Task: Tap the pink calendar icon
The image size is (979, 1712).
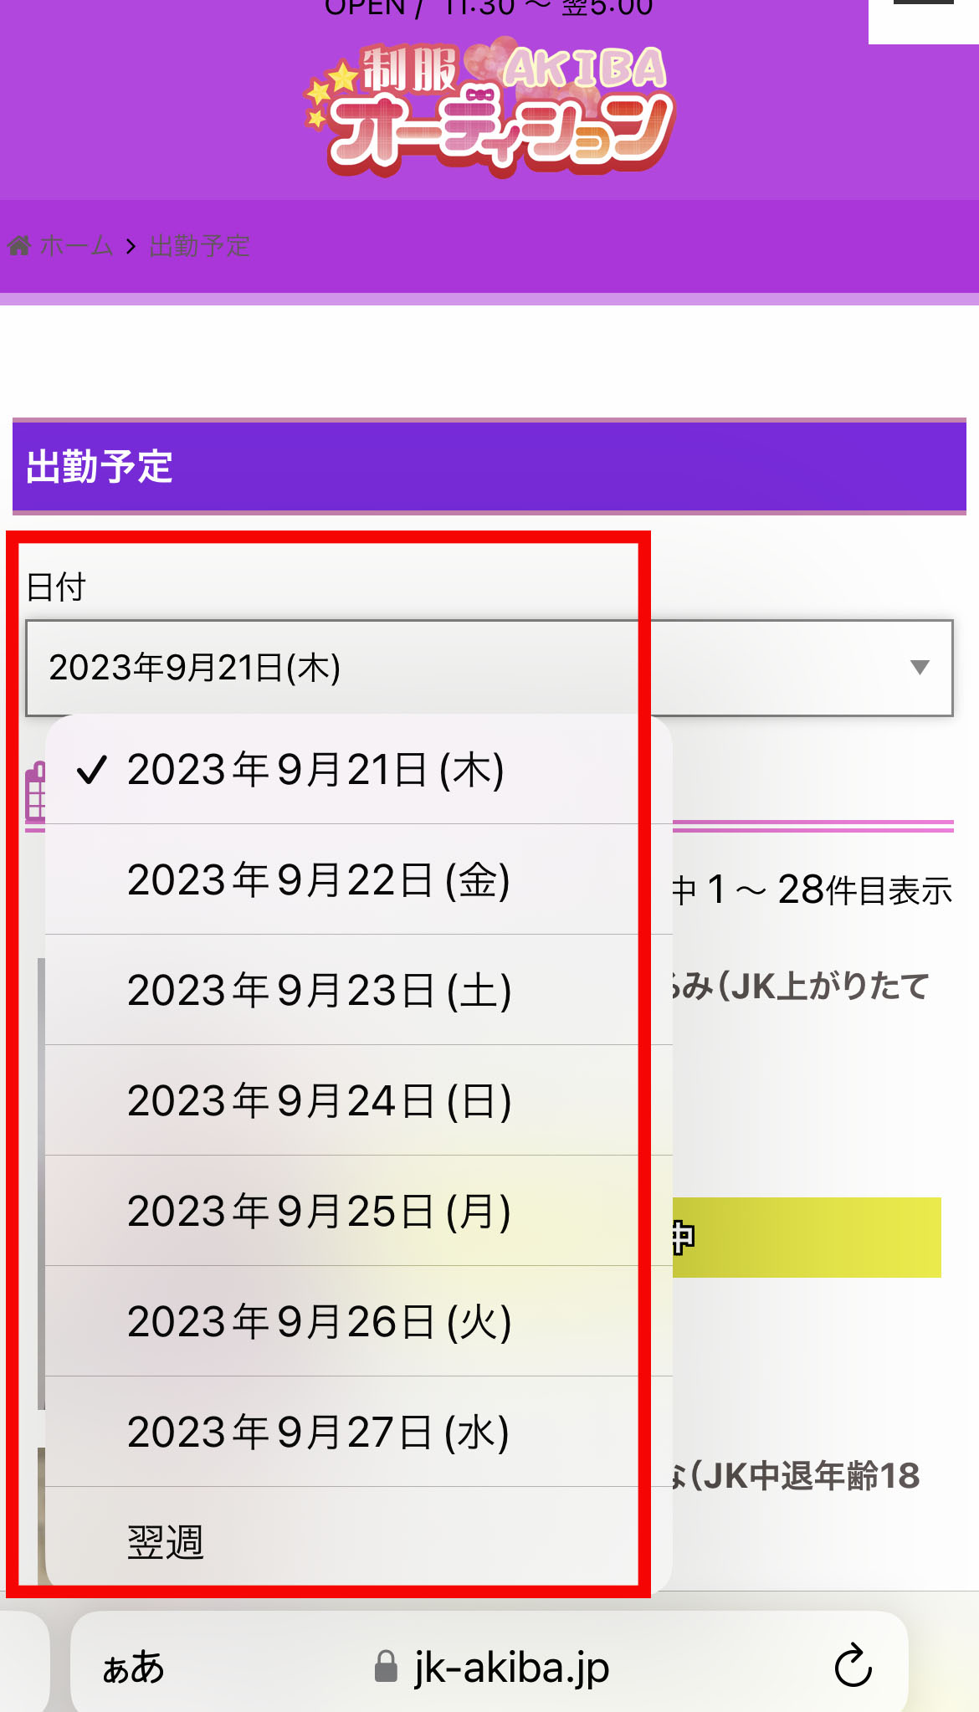Action: tap(35, 795)
